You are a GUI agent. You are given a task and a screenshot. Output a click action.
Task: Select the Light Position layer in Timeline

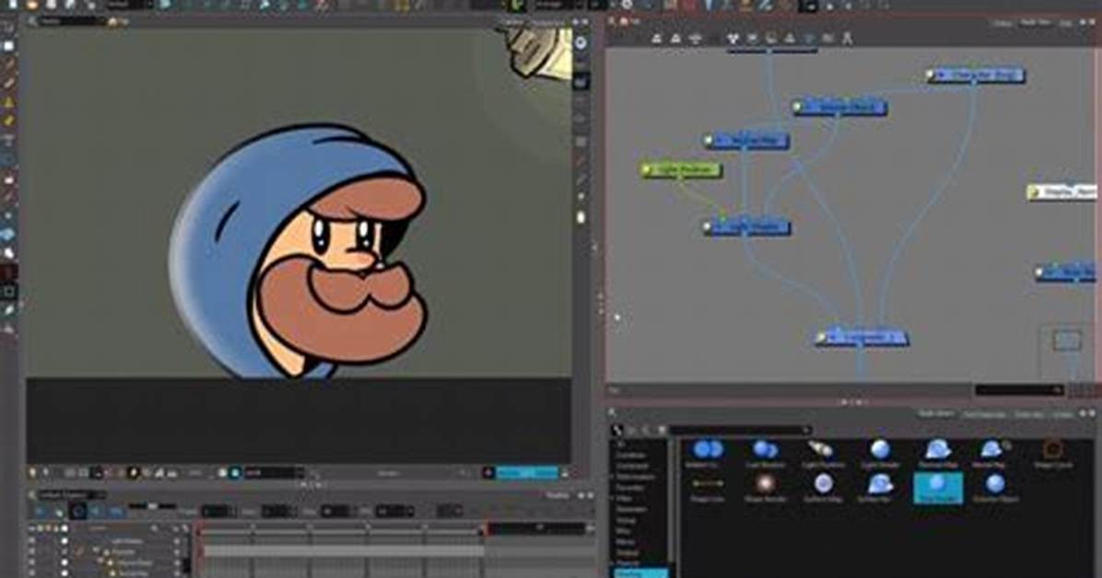127,541
